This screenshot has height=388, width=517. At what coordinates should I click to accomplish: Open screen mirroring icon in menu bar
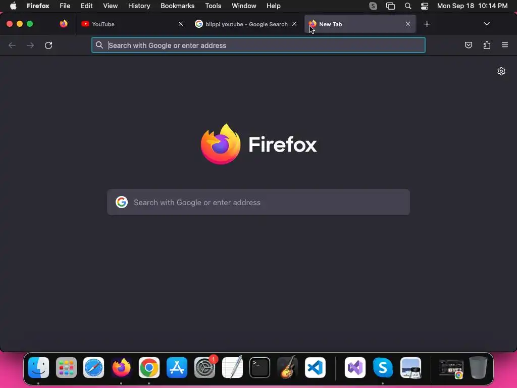[390, 6]
